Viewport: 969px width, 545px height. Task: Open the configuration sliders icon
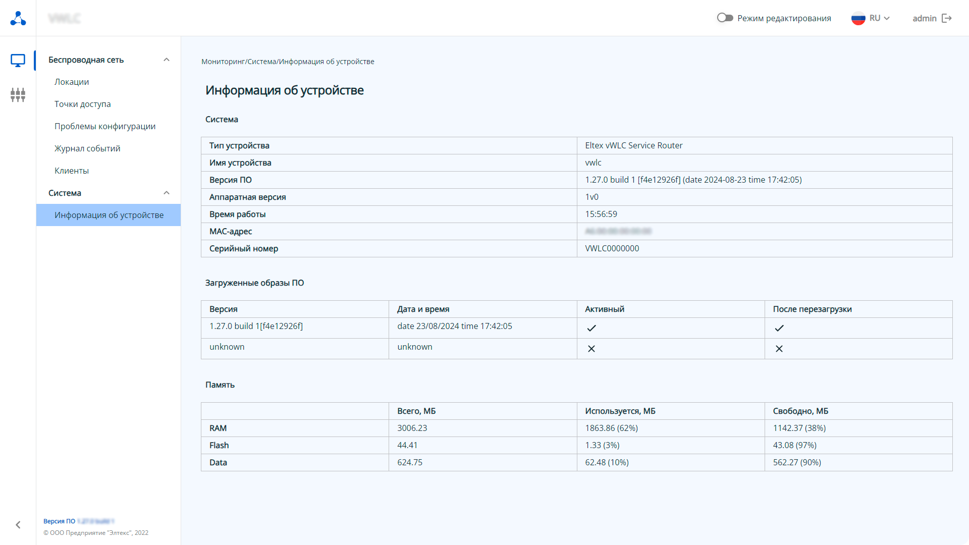coord(18,94)
